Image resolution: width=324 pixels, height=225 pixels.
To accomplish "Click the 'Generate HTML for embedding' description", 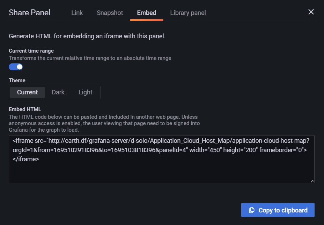I will [x=87, y=36].
